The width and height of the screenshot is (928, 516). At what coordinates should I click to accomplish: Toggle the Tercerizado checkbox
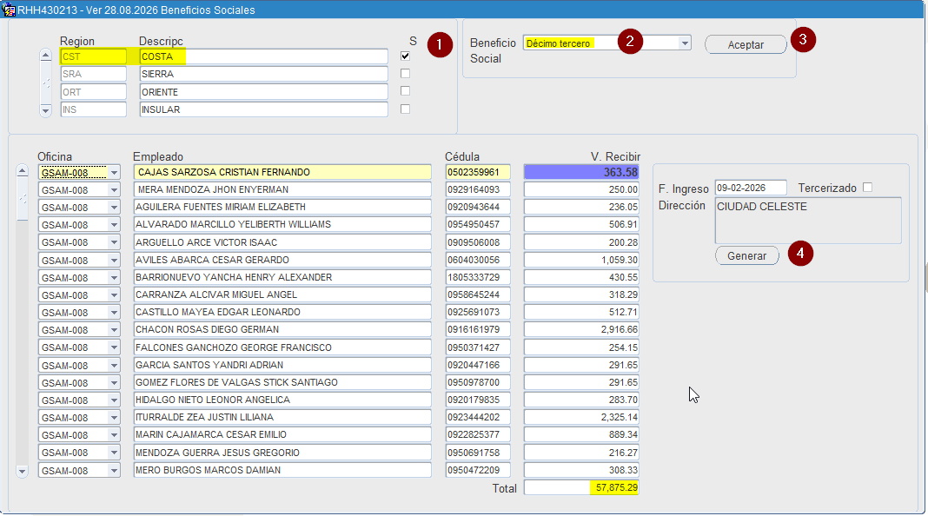tap(868, 188)
